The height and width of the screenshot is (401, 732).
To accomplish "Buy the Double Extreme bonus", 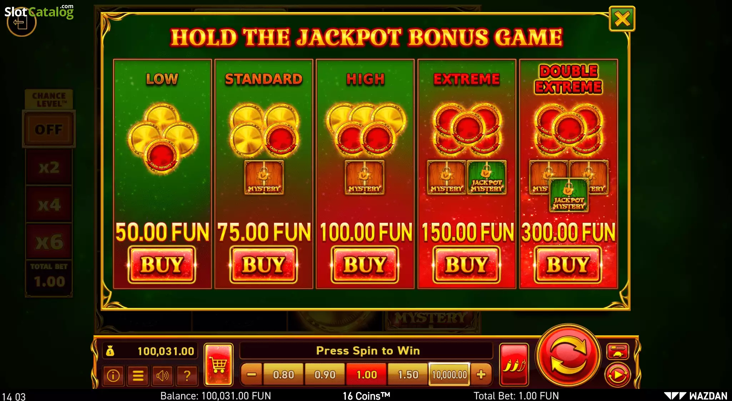I will [x=568, y=265].
